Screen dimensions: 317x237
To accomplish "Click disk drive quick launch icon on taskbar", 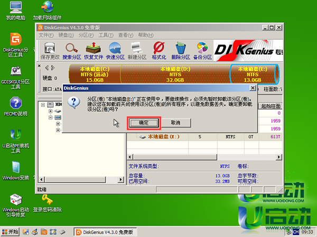I will (x=62, y=232).
